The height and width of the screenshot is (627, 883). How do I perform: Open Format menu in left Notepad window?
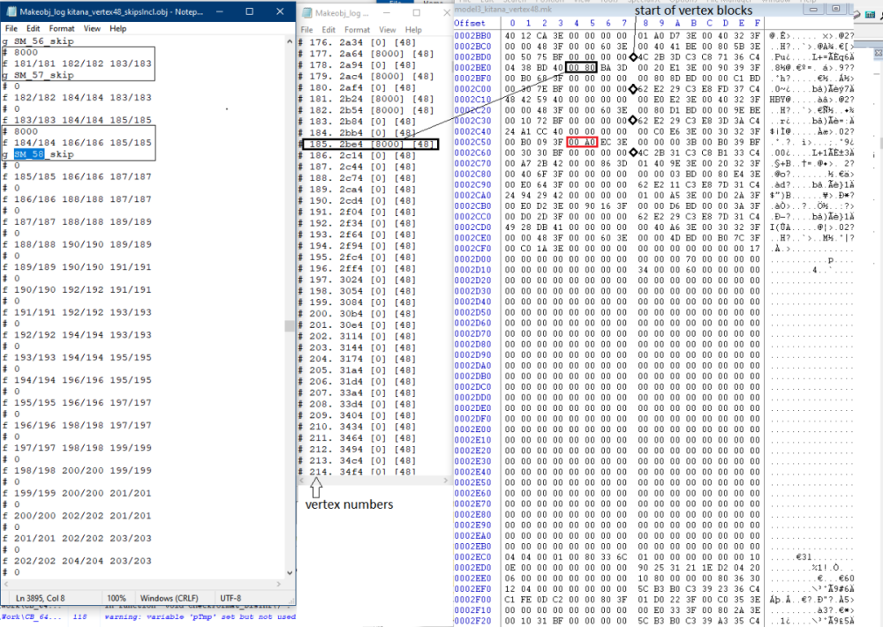tap(62, 28)
